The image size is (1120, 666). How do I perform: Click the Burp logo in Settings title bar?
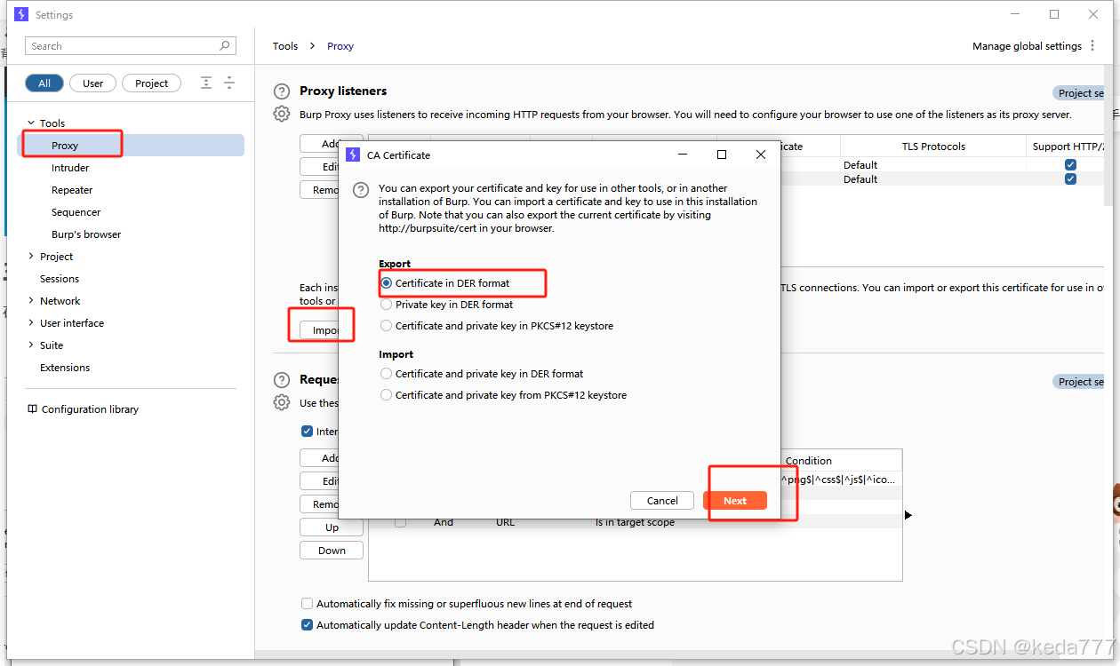(x=21, y=14)
